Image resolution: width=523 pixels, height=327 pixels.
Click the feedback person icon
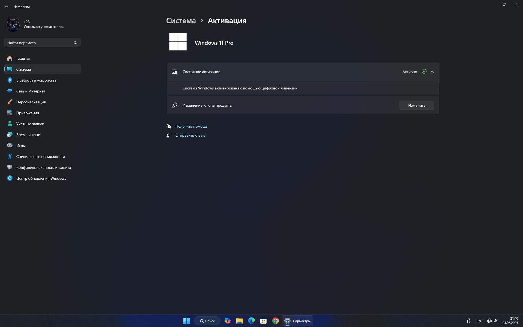(x=169, y=135)
